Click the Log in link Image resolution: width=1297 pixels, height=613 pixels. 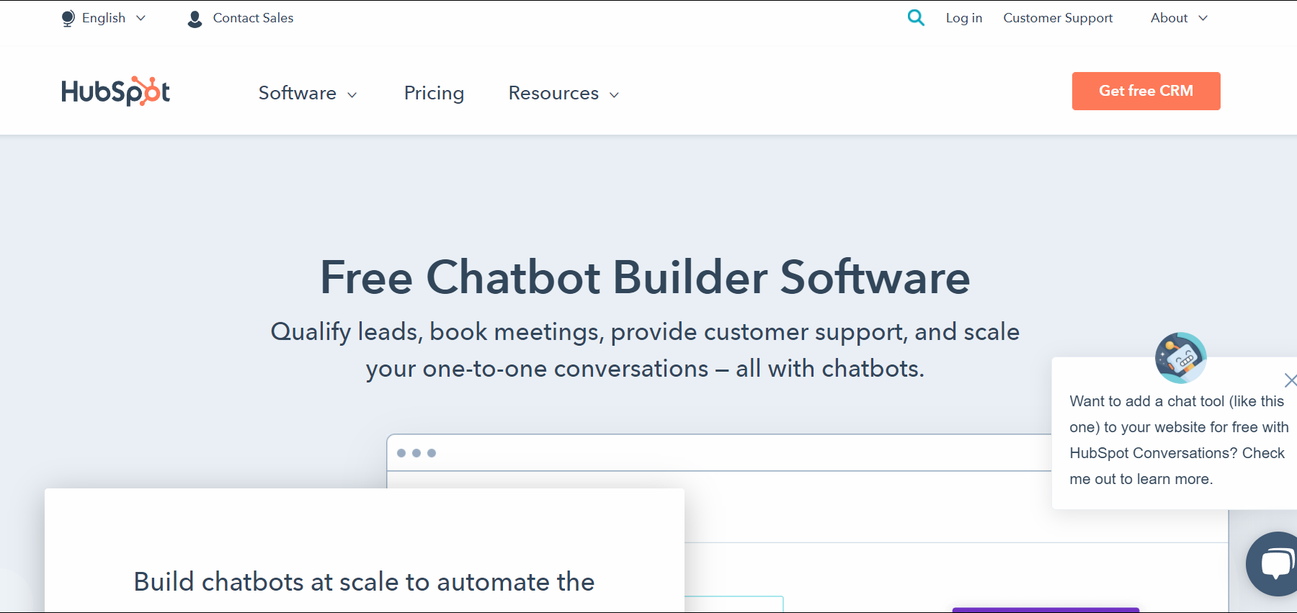click(x=963, y=18)
